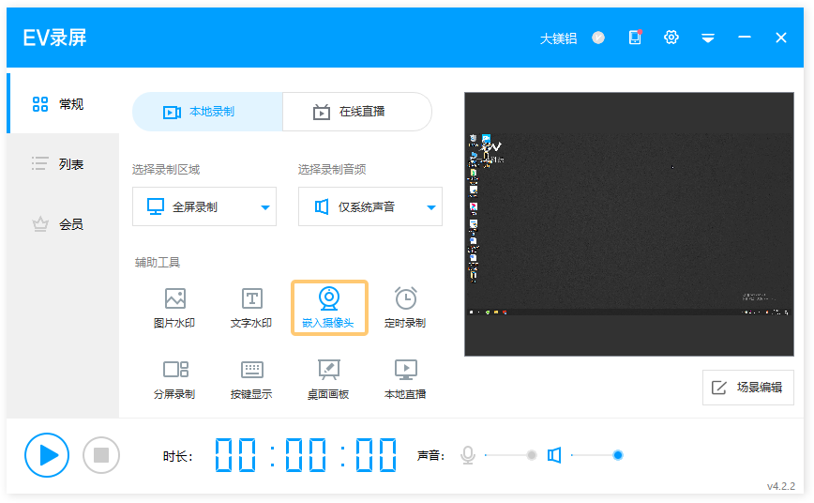
Task: Click the system speaker volume slider handle
Action: [x=618, y=455]
